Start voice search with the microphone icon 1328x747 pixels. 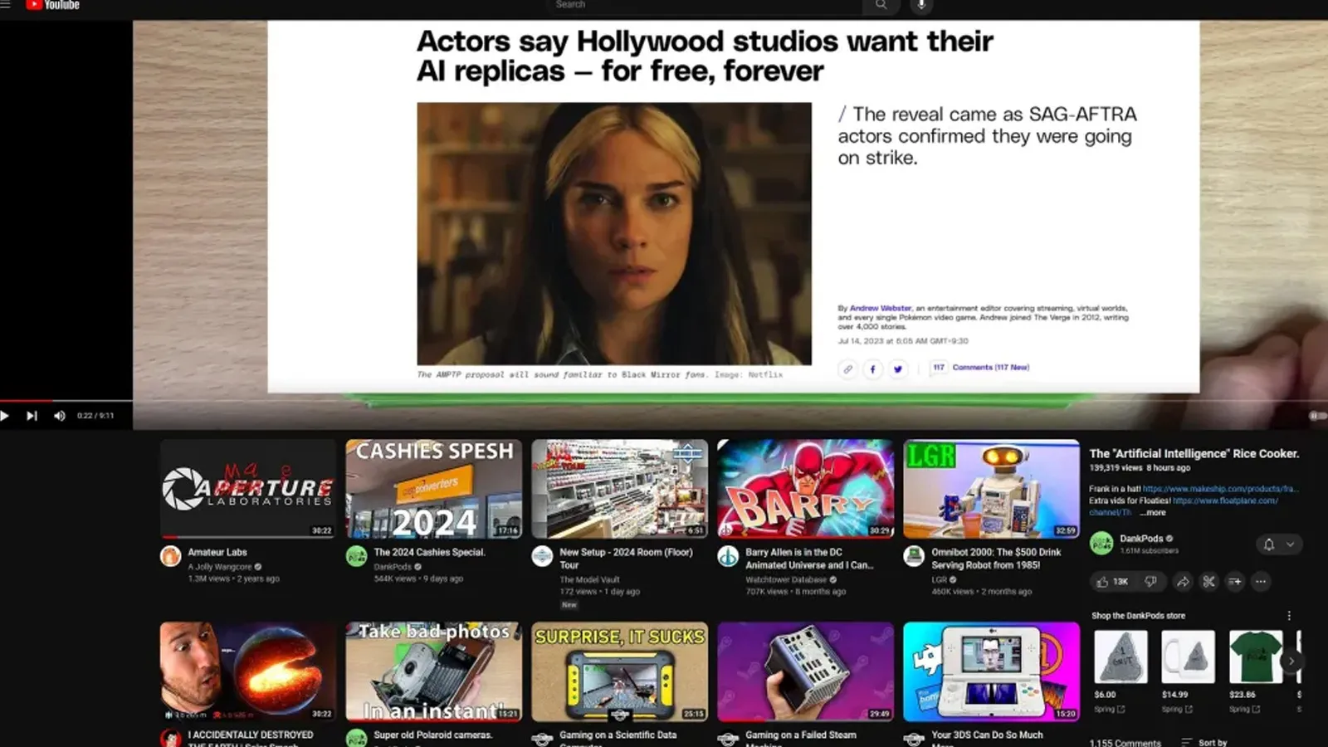920,6
